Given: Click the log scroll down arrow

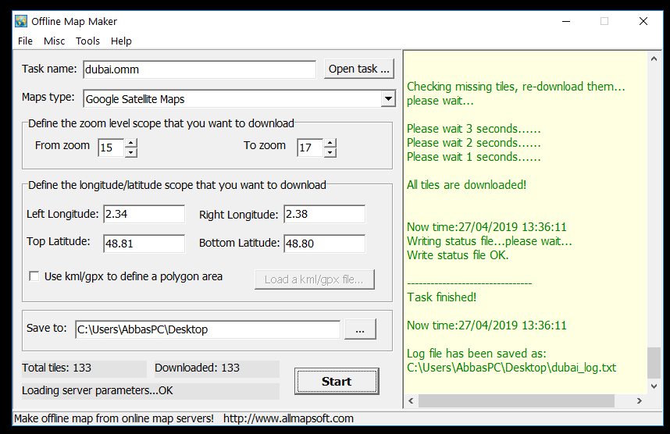Looking at the screenshot, I should 654,386.
